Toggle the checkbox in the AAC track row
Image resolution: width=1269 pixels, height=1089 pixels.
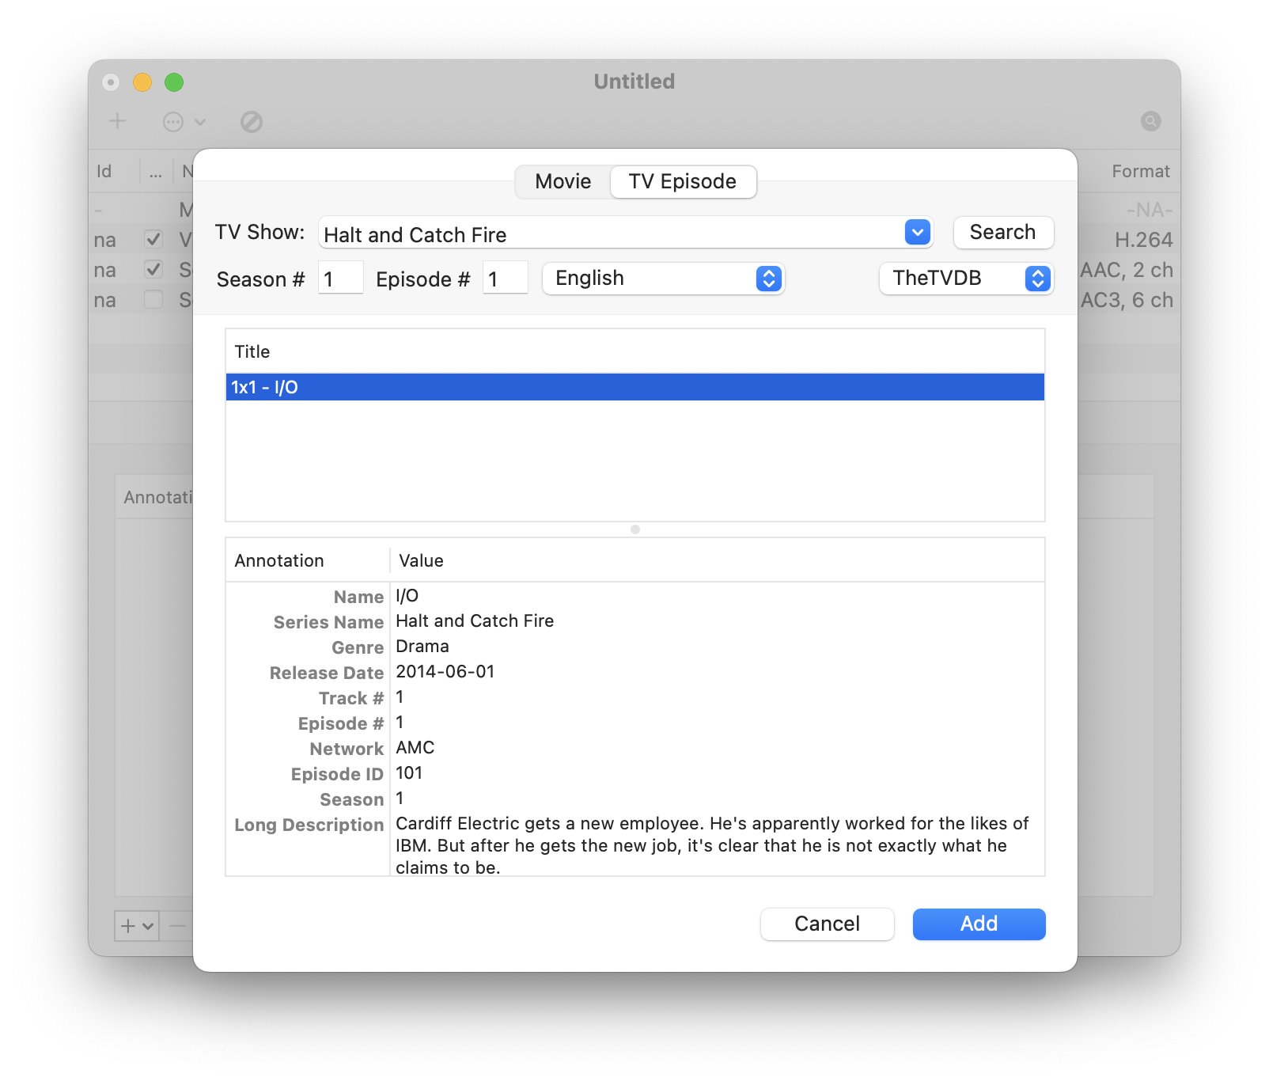tap(153, 269)
